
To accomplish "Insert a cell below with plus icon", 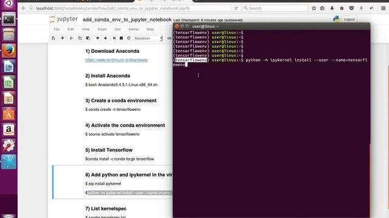I will (62, 38).
